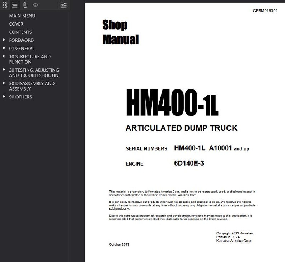
Task: Click the HM400-1L model title
Action: 172,102
